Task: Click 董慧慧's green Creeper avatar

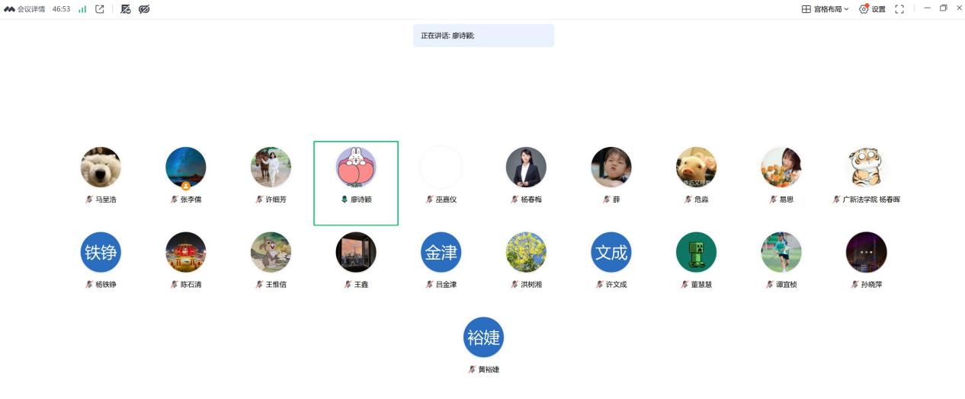Action: click(697, 252)
